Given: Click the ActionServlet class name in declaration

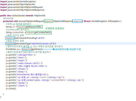Looking at the screenshot, I should [18, 15].
